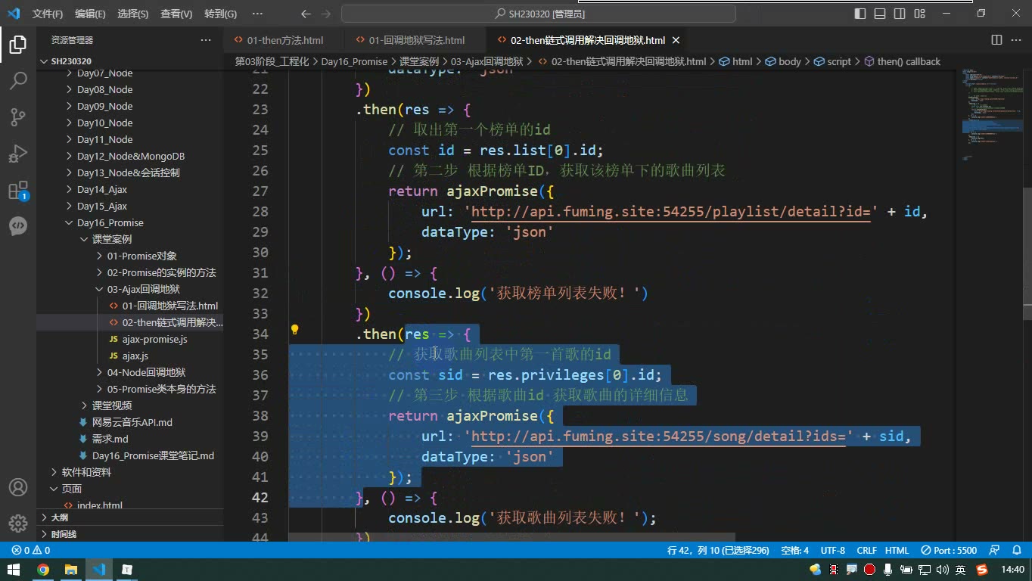Open the 选择(S) menu
The height and width of the screenshot is (581, 1032).
point(133,14)
